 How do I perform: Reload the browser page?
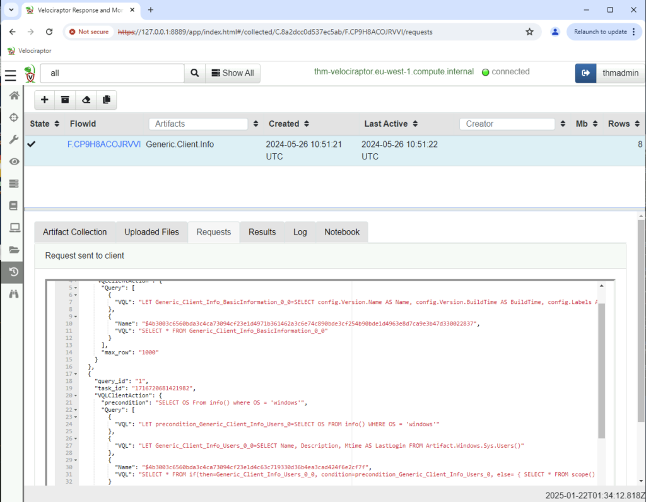pos(49,32)
